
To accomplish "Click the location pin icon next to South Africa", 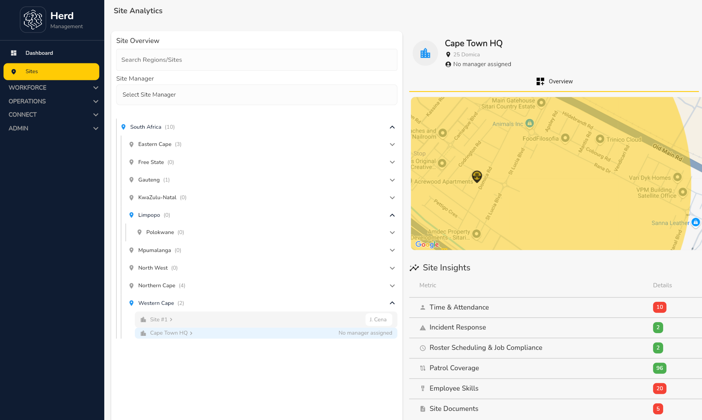I will (123, 126).
